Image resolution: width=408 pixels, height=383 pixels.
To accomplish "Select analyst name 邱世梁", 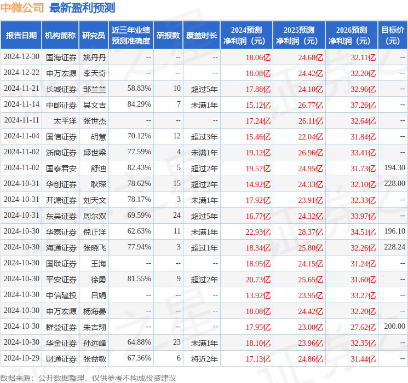I will pyautogui.click(x=95, y=153).
